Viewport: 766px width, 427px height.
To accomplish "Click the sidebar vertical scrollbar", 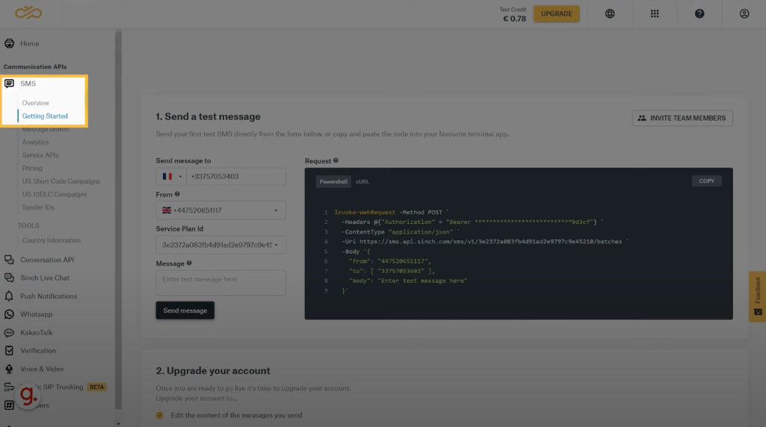I will (118, 219).
